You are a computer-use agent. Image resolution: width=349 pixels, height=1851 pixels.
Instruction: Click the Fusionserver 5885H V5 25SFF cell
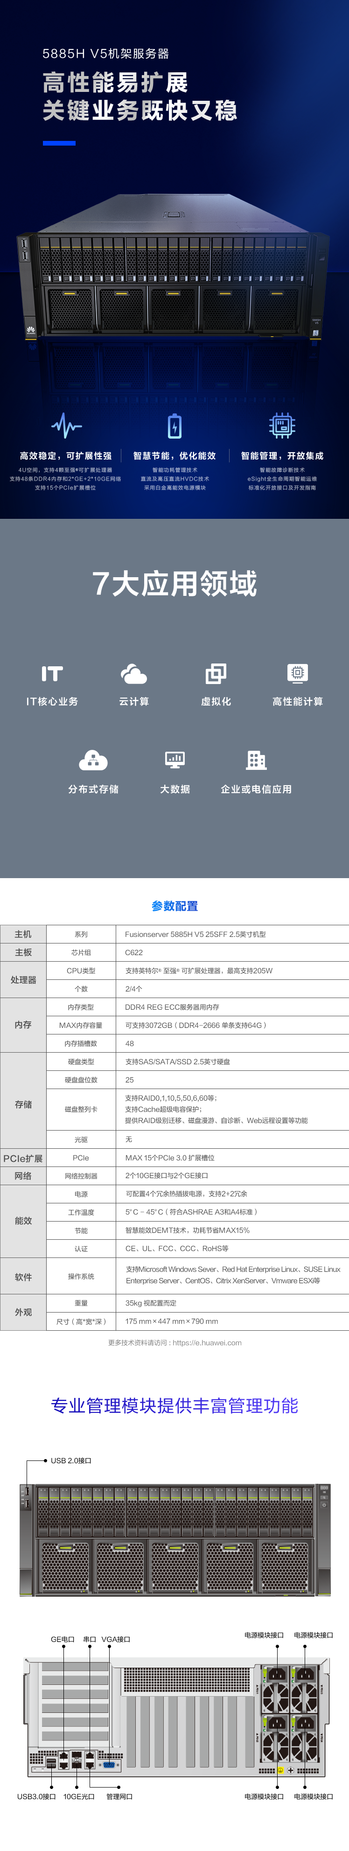(232, 934)
